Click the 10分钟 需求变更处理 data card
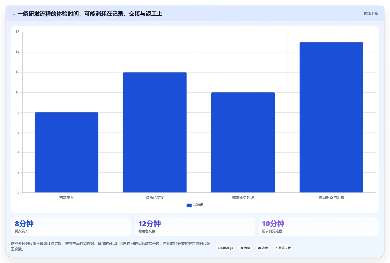The height and width of the screenshot is (263, 390). point(318,226)
